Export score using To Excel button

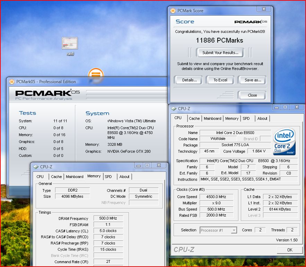coord(220,80)
